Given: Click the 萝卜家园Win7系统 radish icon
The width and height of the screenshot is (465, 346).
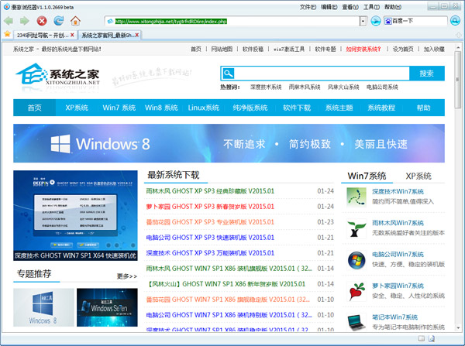Looking at the screenshot, I should pos(357,292).
